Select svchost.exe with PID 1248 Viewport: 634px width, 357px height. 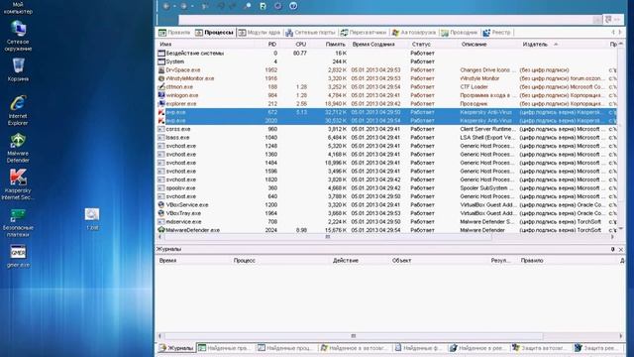pos(386,146)
